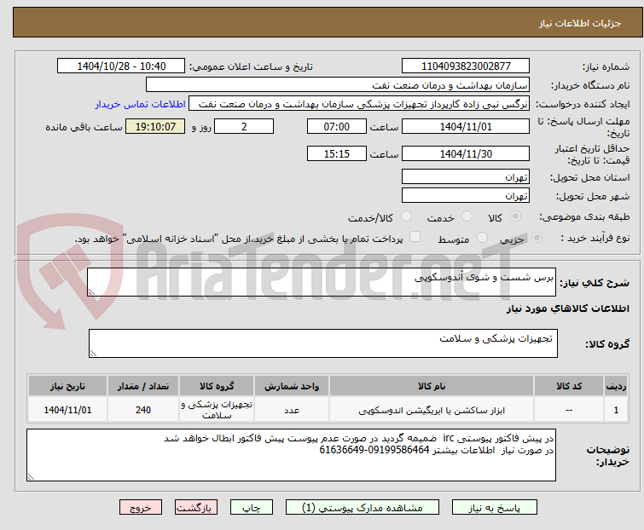Click the نام دستگاه خریدار field

pos(338,85)
